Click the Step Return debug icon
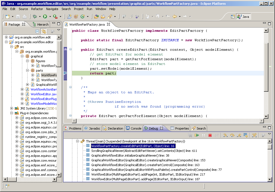 click(x=239, y=135)
